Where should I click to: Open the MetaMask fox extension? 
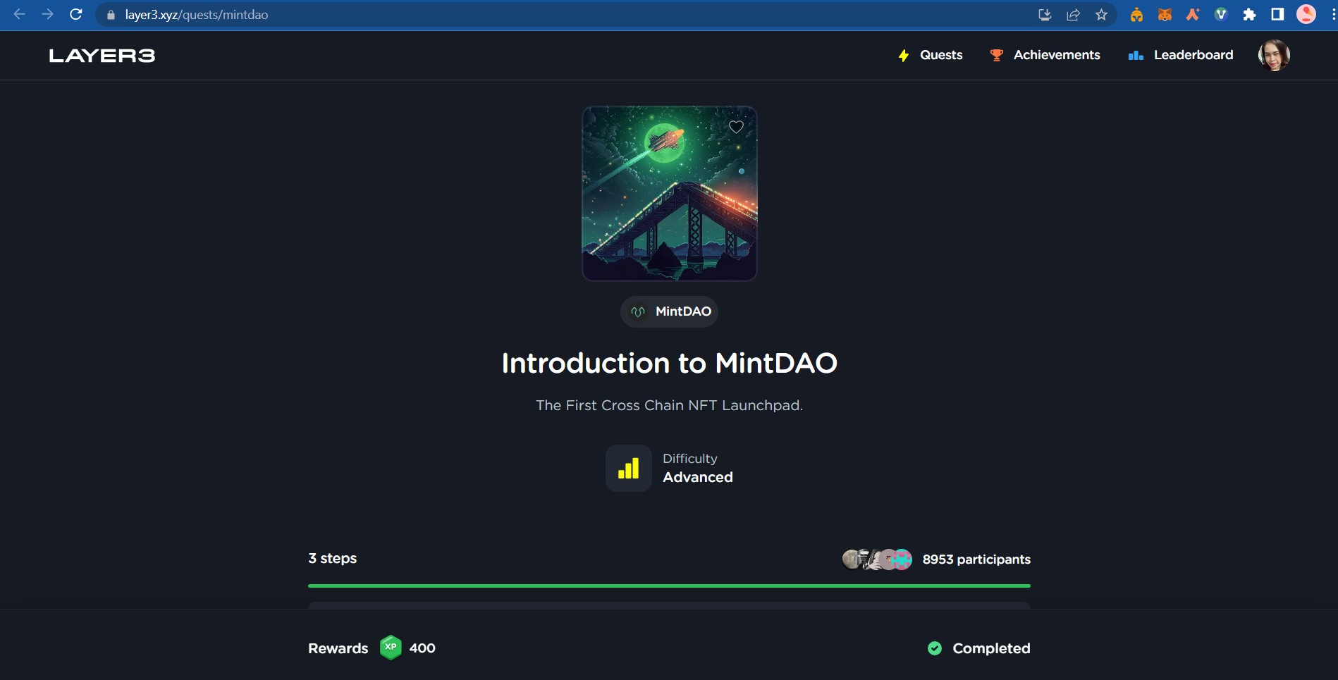(1165, 15)
